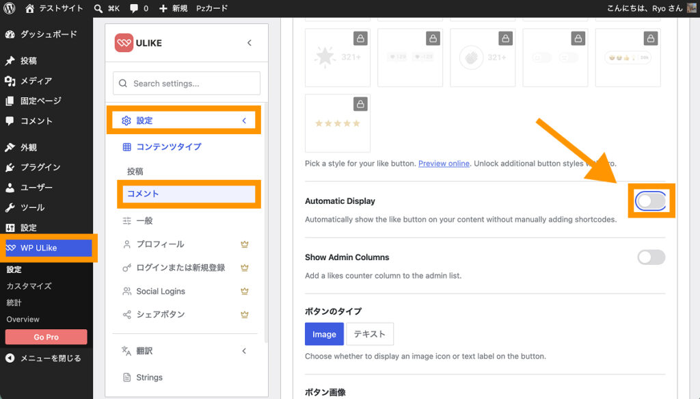Select the WP ULike sidebar menu

click(x=49, y=248)
